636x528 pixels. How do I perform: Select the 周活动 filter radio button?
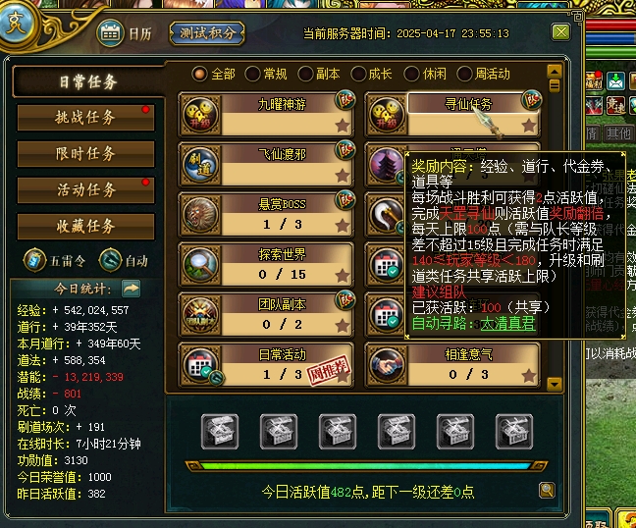tap(464, 74)
